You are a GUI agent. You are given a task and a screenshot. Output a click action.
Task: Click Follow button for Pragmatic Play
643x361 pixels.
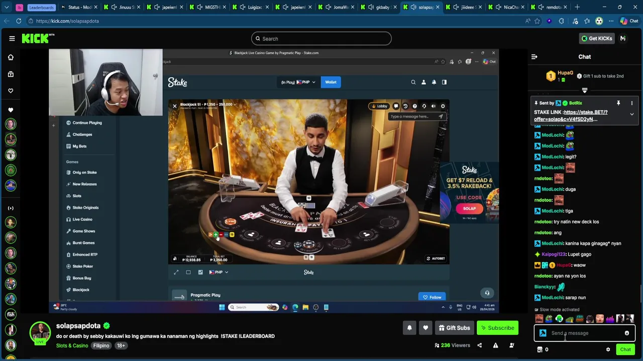432,297
